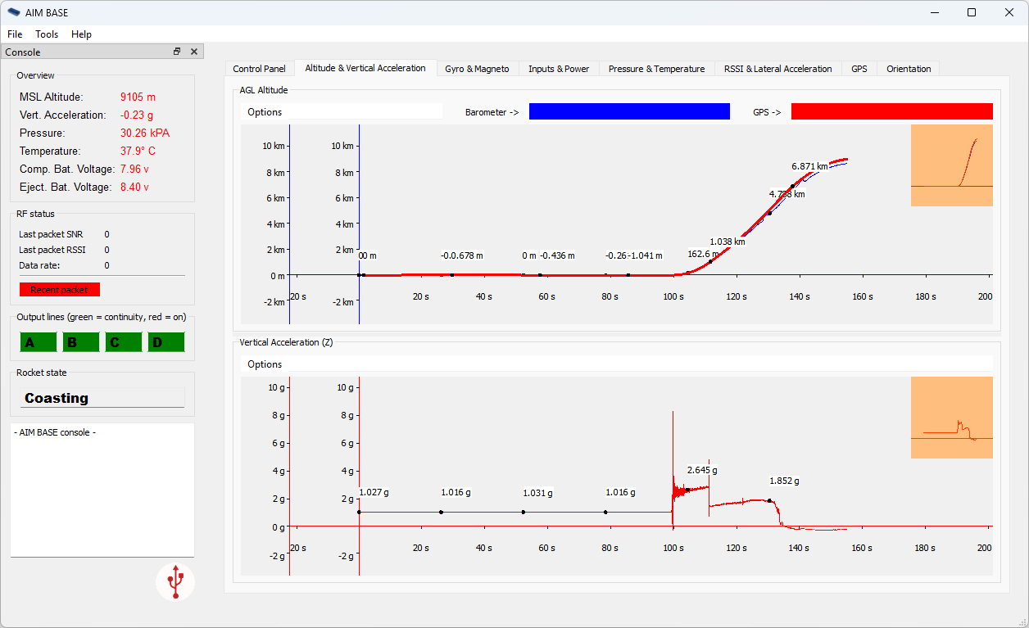This screenshot has height=628, width=1029.
Task: Toggle output line C
Action: tap(124, 342)
